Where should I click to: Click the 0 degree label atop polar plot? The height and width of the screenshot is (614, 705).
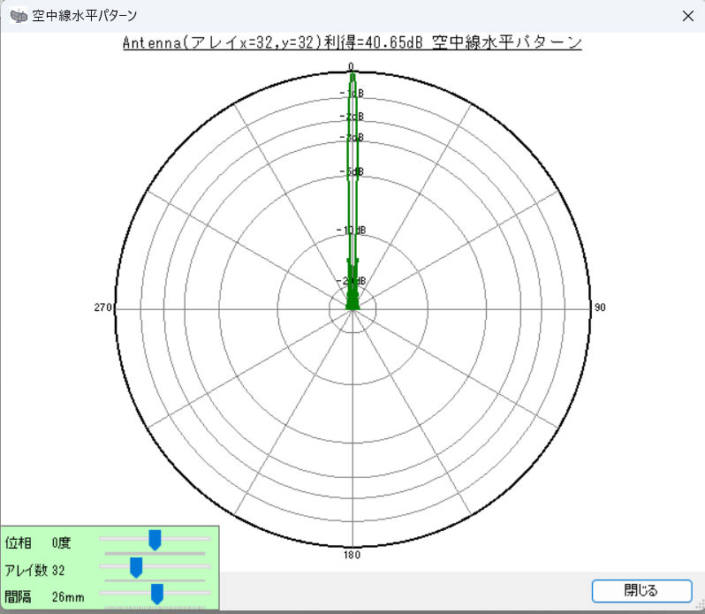click(352, 66)
